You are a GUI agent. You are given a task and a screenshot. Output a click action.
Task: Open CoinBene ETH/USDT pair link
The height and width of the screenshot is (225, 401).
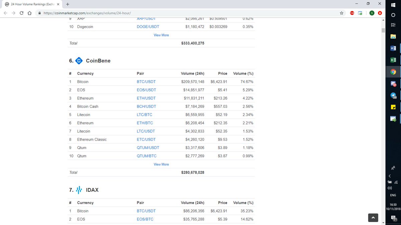click(x=146, y=98)
